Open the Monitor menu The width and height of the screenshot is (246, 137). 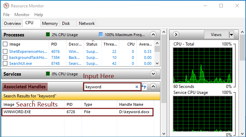pos(22,15)
